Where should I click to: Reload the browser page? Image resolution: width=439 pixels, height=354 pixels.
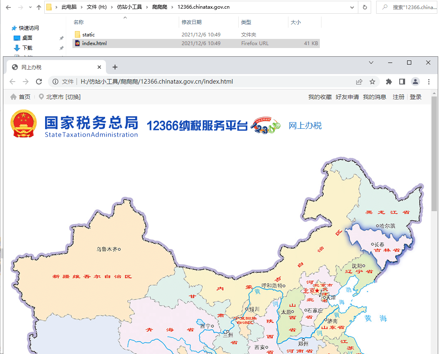[39, 82]
